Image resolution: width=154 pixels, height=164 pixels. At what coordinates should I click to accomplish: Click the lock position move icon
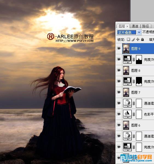coord(138,39)
